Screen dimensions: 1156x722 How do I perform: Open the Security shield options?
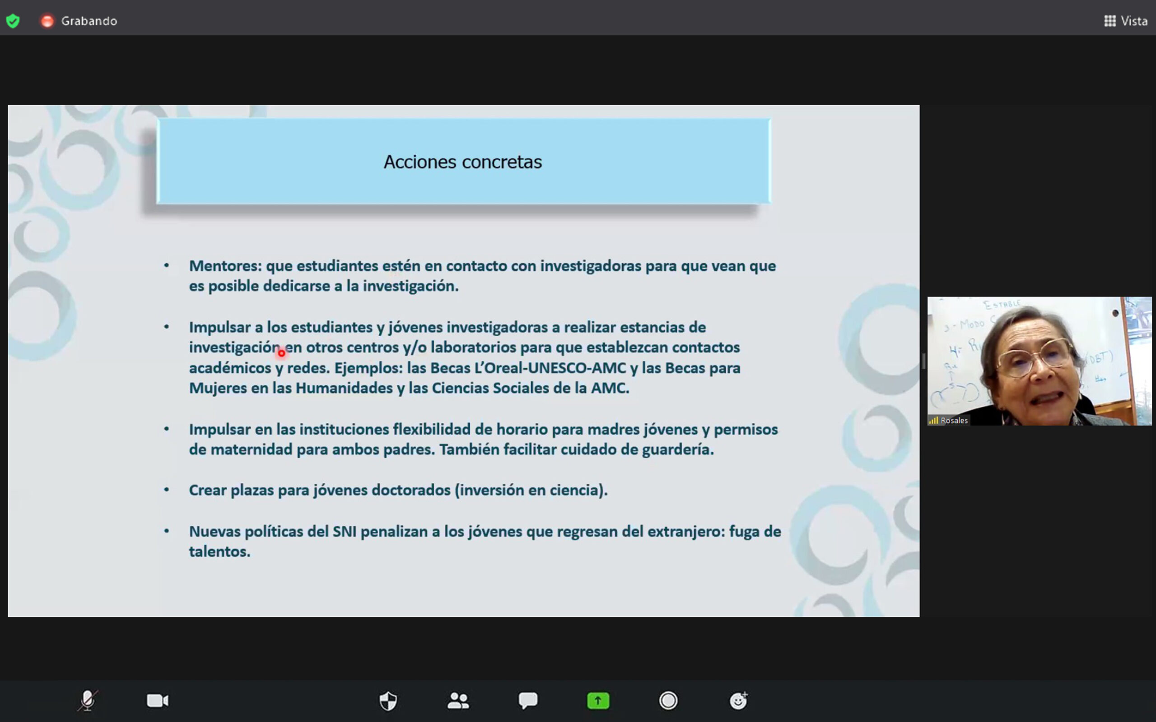[388, 700]
